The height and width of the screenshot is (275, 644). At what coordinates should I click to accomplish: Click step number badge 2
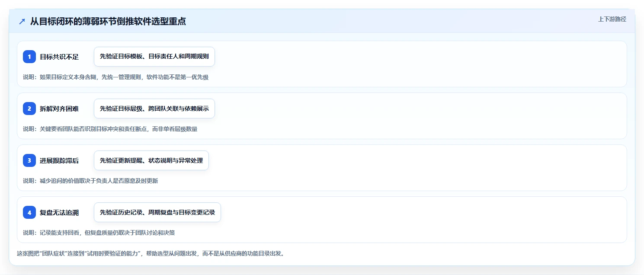(x=29, y=109)
